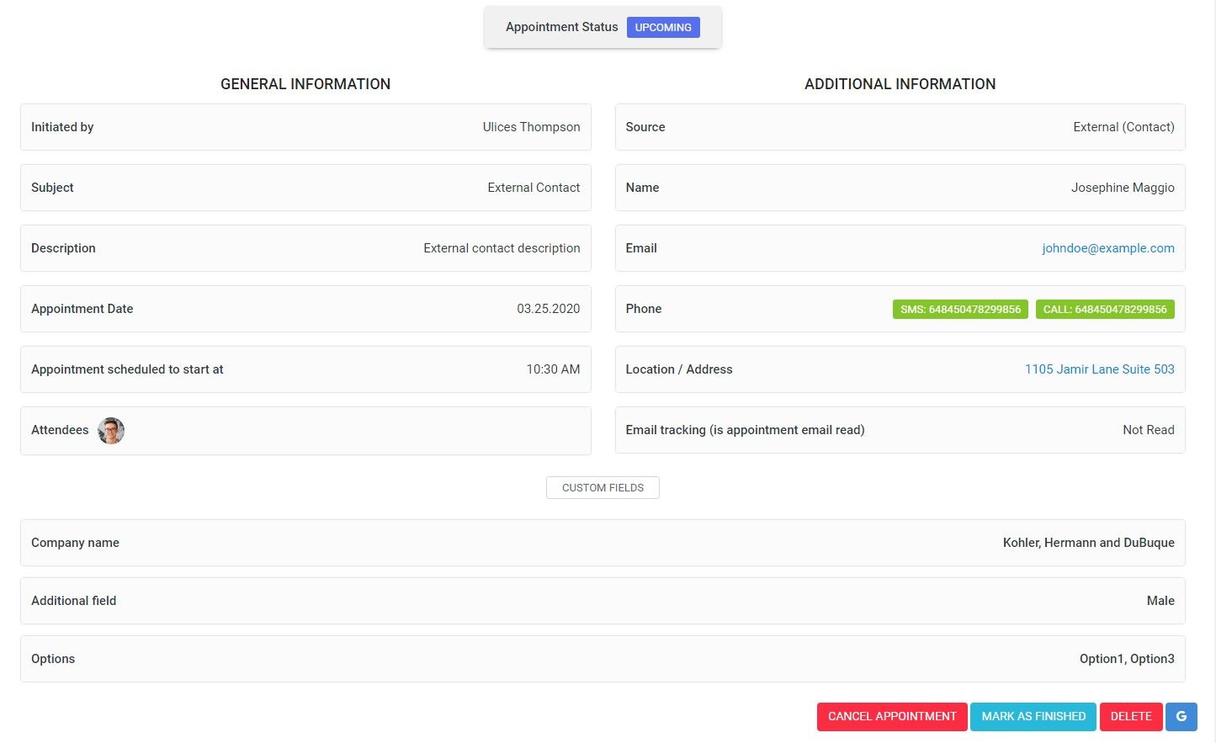The height and width of the screenshot is (743, 1216).
Task: Click the Josephine Maggio name value
Action: coord(1122,188)
